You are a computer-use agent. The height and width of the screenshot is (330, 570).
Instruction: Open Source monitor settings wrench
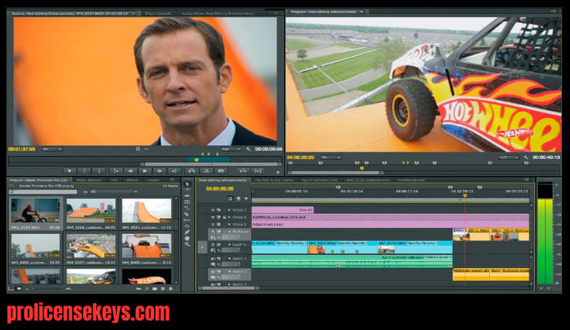248,149
